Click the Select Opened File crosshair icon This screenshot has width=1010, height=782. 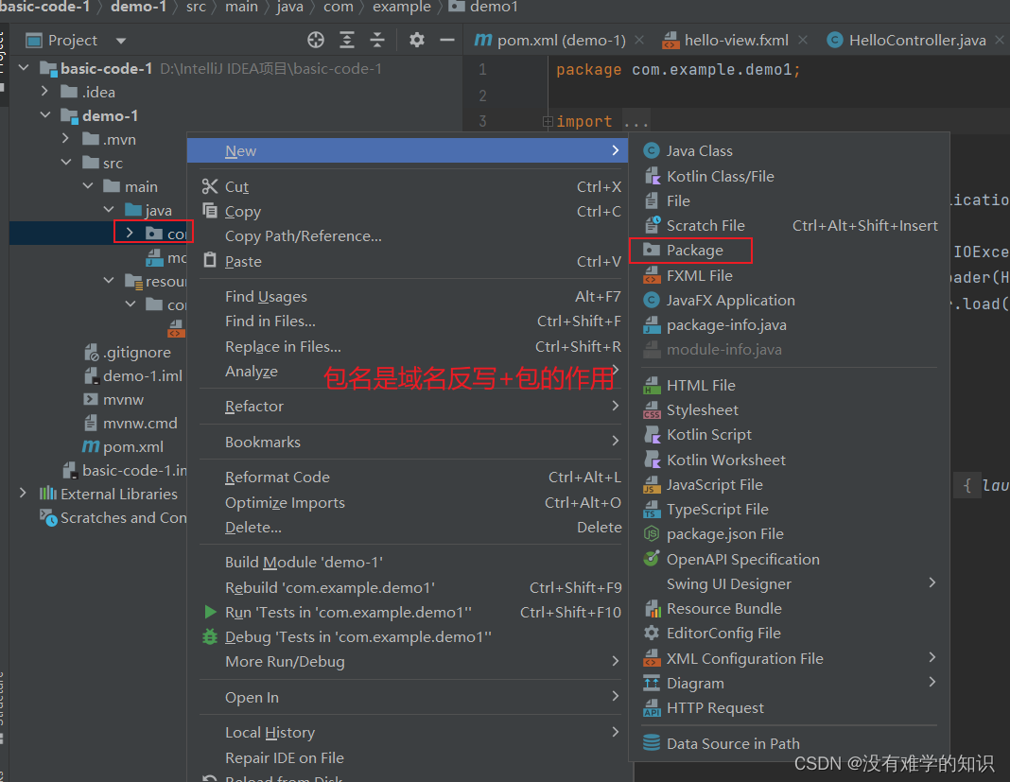pyautogui.click(x=316, y=40)
